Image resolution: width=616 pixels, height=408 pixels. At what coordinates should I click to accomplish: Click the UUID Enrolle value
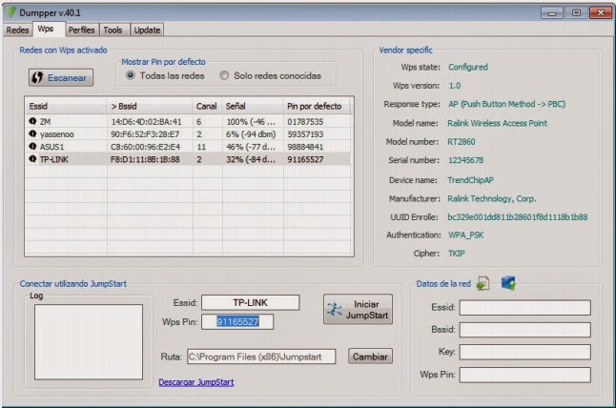(518, 217)
